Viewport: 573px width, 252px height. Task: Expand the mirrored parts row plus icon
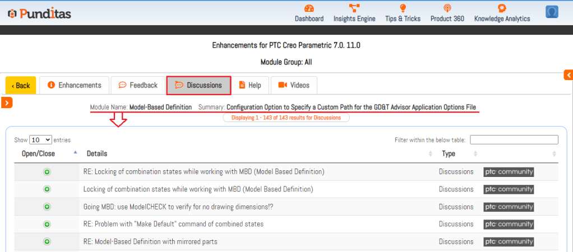47,241
